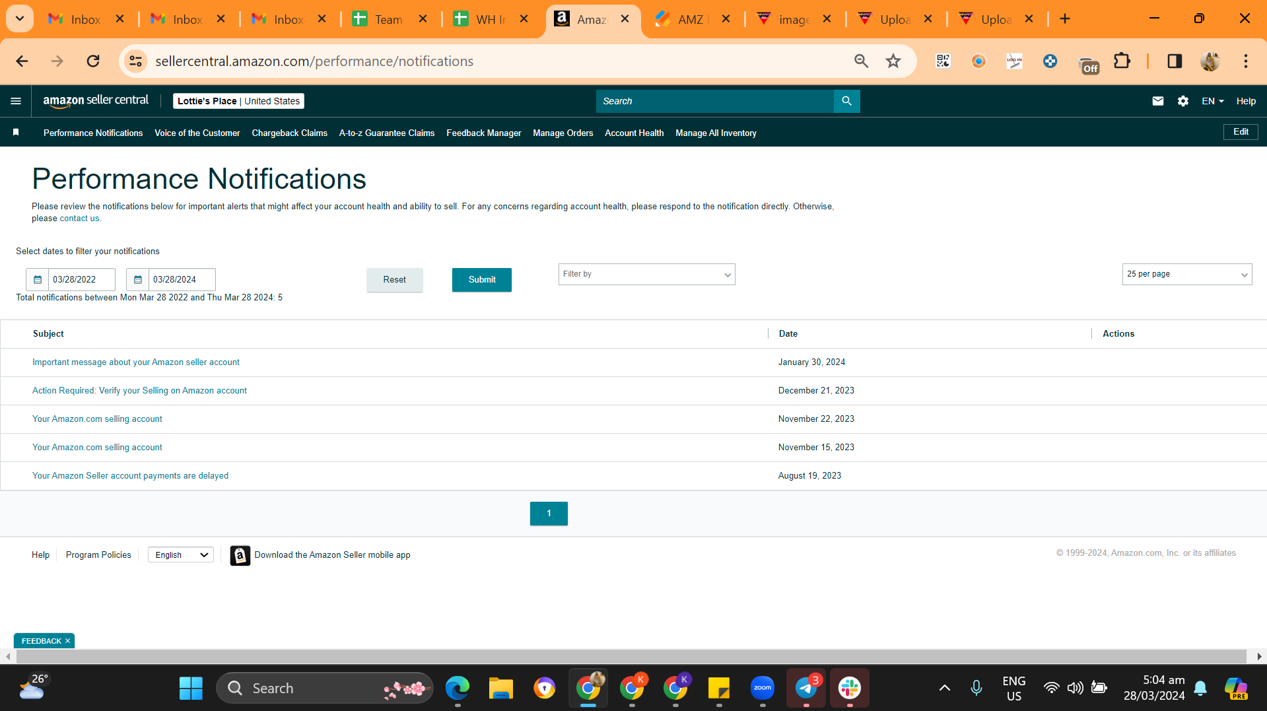Reload the current page

pyautogui.click(x=93, y=61)
